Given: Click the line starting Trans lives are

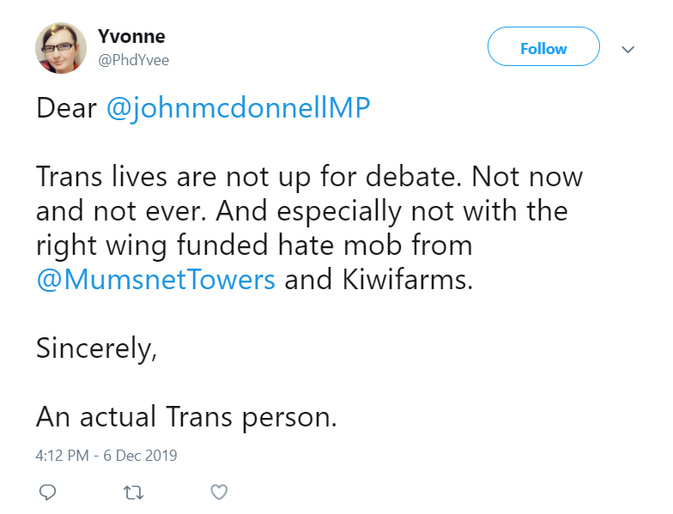Looking at the screenshot, I should pyautogui.click(x=309, y=177).
